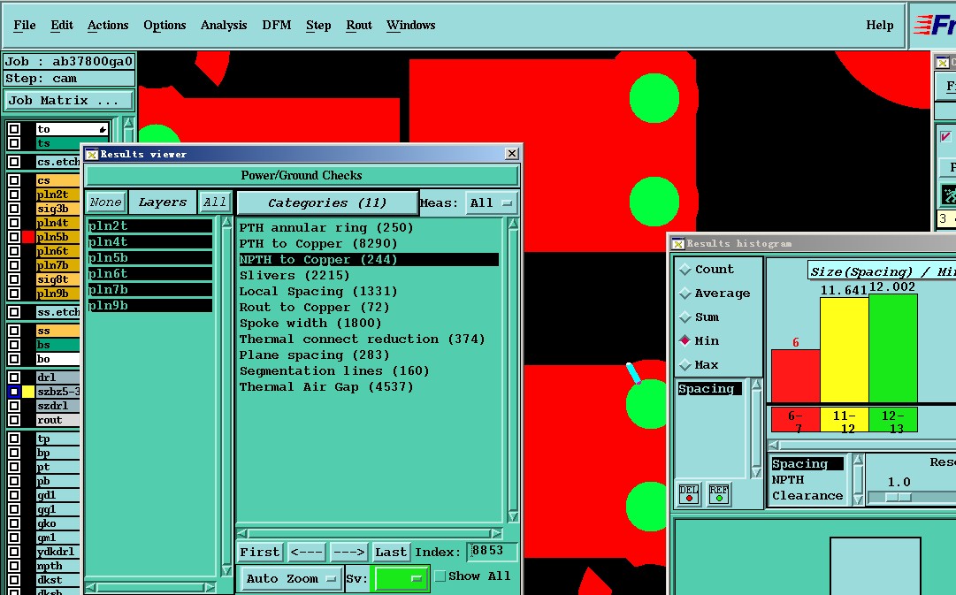The height and width of the screenshot is (595, 956).
Task: Open the Results histogram window menu icon
Action: pos(678,244)
